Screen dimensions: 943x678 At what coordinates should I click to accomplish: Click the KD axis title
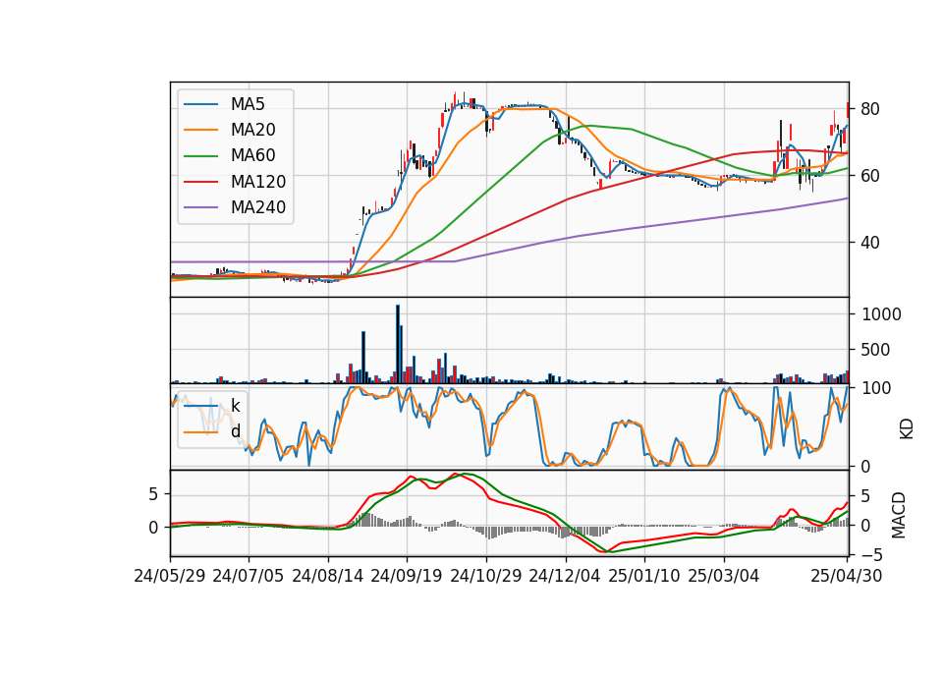click(x=906, y=428)
